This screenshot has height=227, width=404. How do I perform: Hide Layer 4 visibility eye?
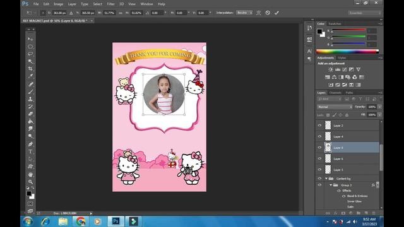point(319,136)
